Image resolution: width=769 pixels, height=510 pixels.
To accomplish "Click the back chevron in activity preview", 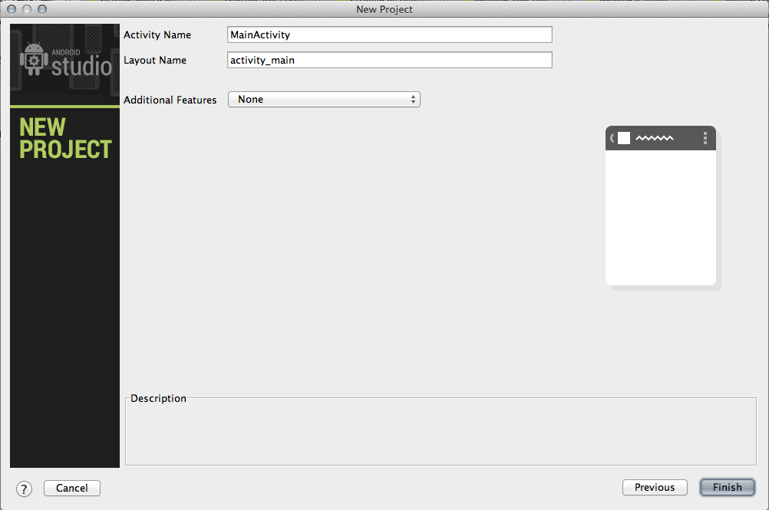I will pos(612,138).
